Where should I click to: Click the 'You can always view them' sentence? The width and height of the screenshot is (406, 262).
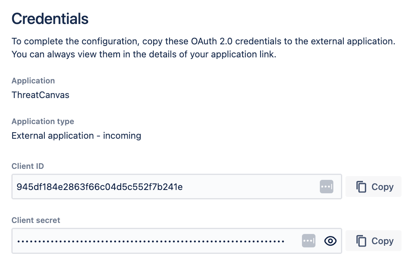pyautogui.click(x=144, y=55)
